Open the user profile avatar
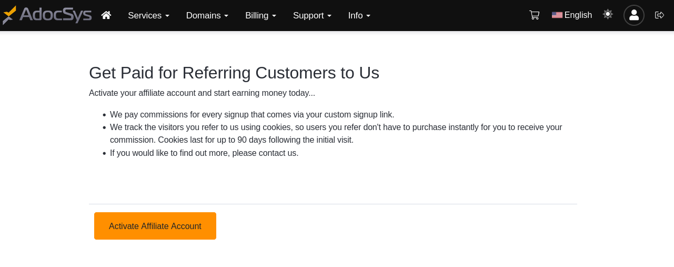 point(633,15)
